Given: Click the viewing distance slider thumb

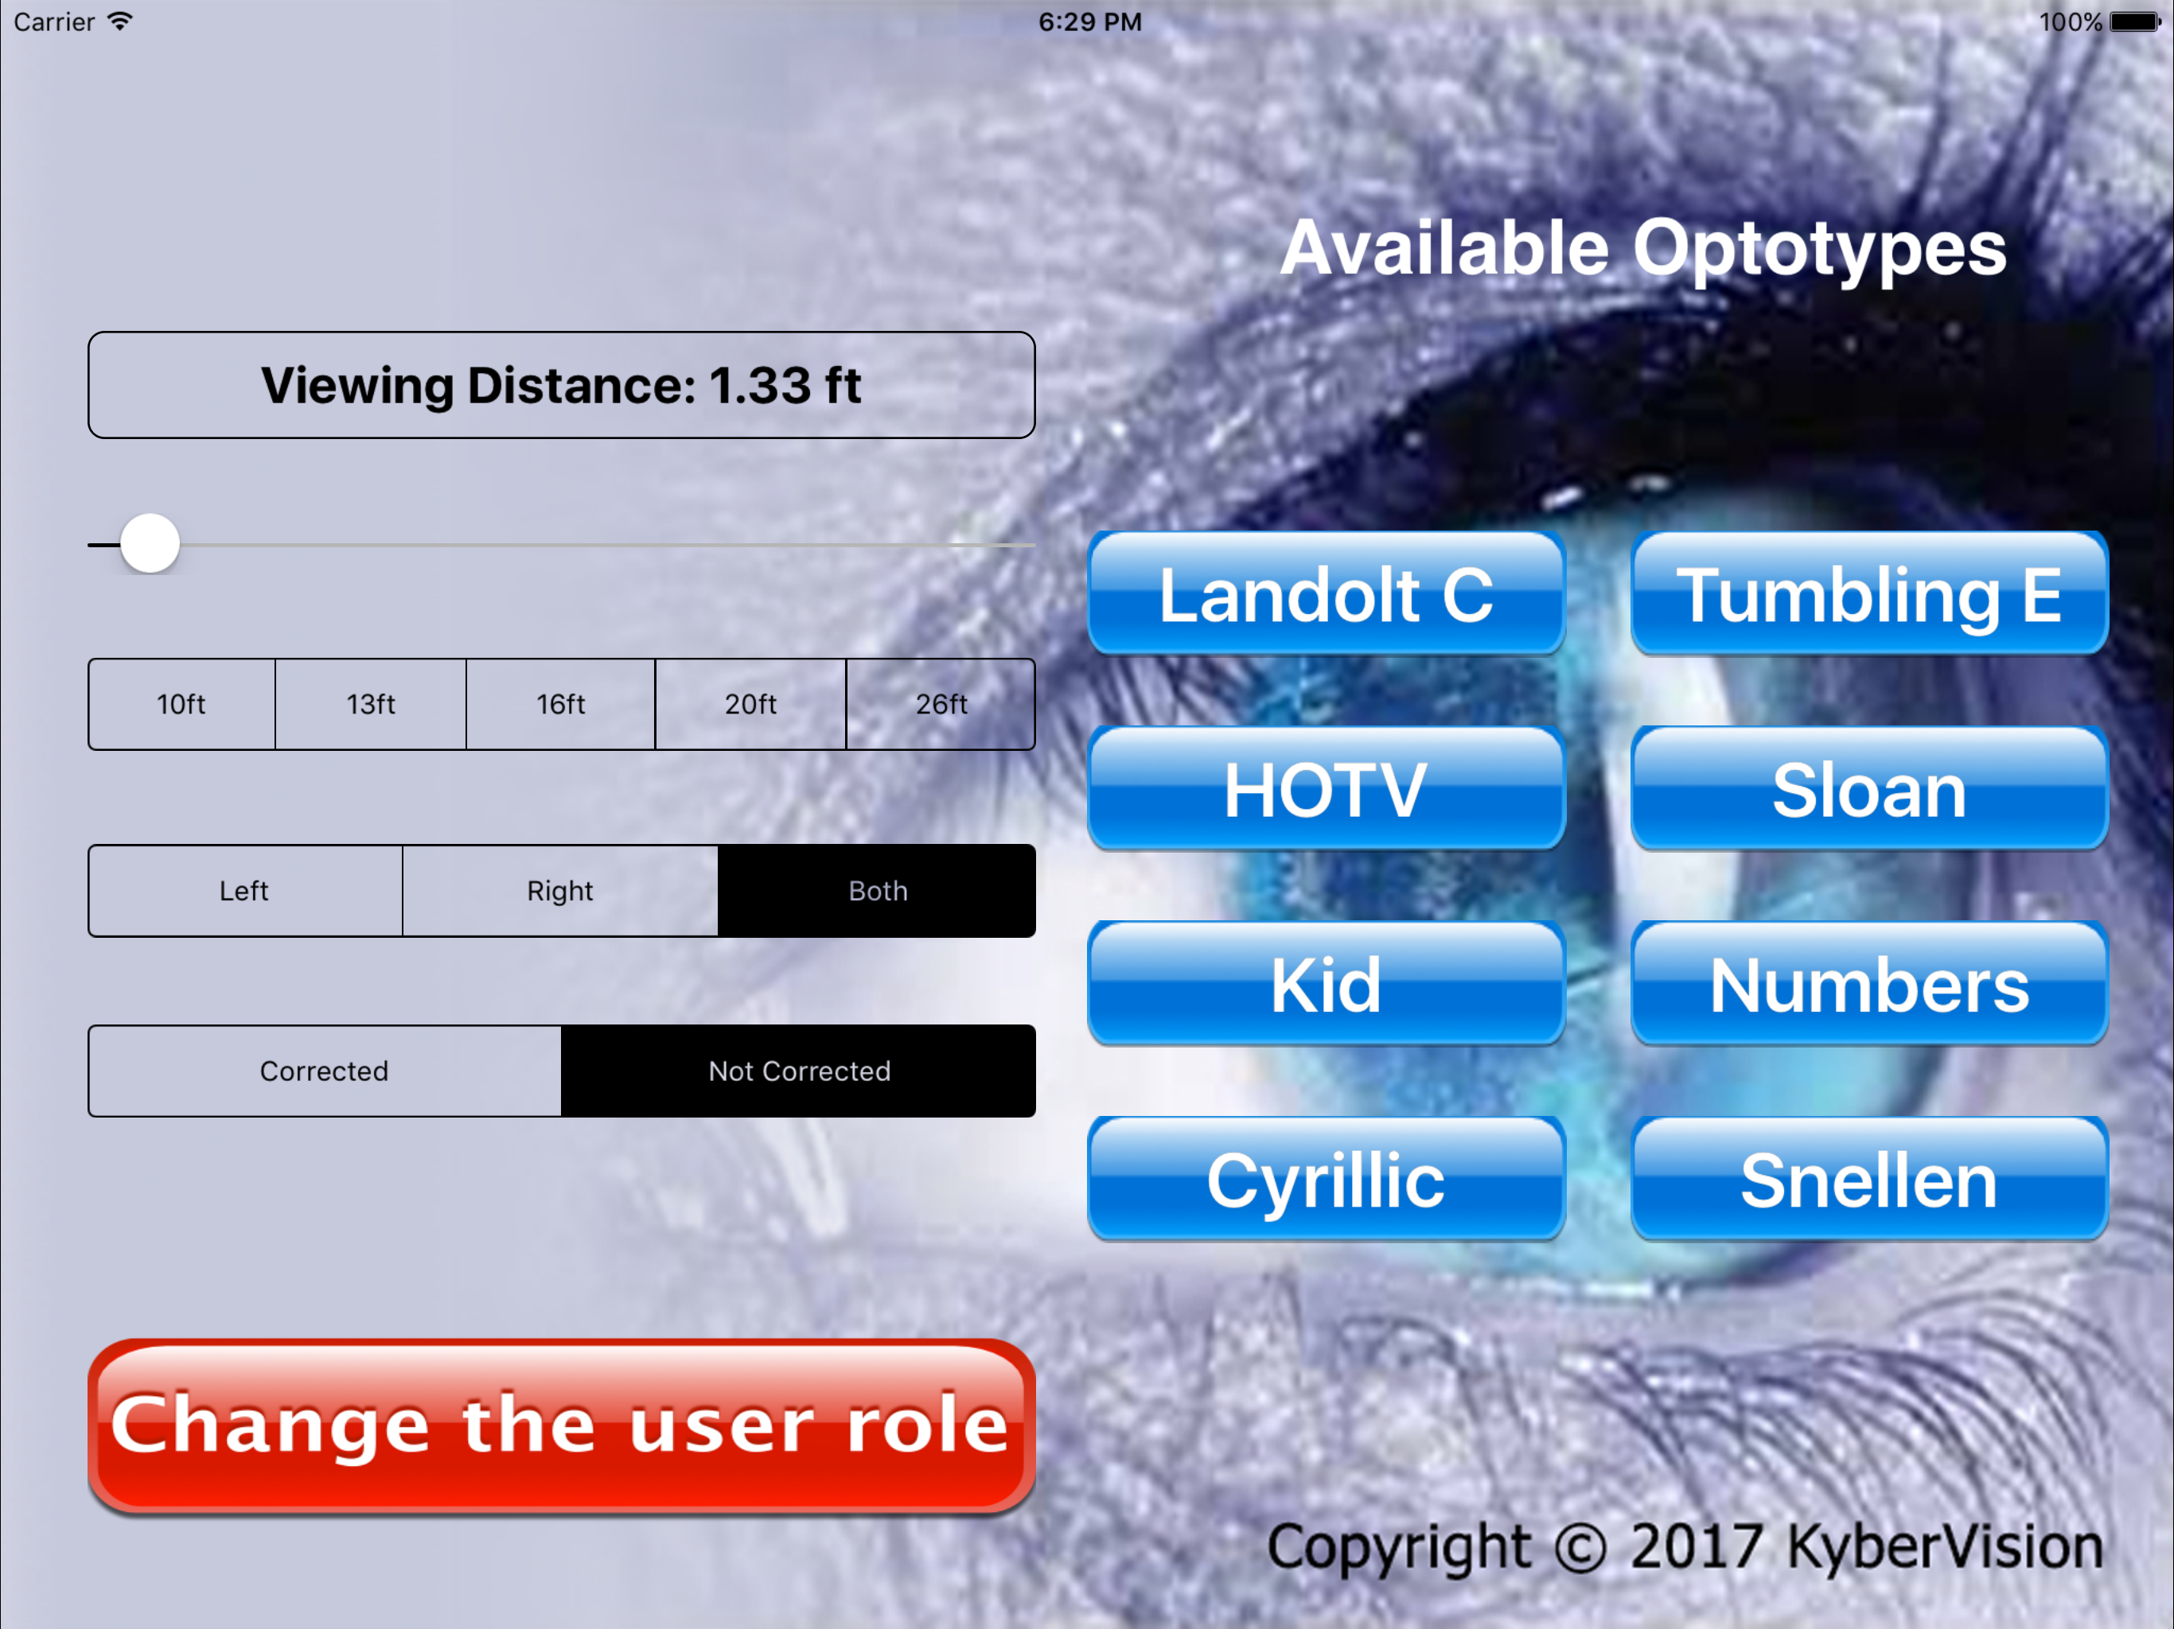Looking at the screenshot, I should click(150, 543).
